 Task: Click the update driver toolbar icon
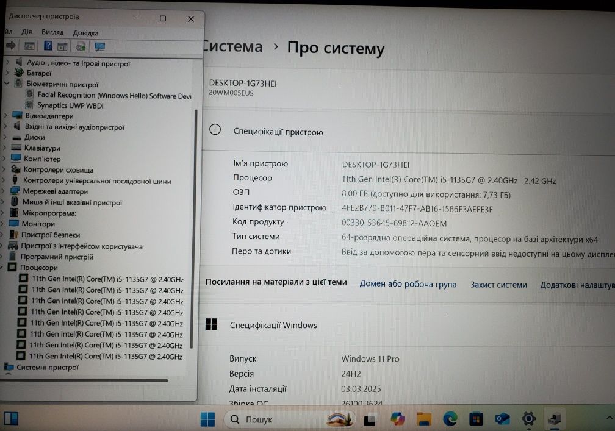click(x=81, y=47)
